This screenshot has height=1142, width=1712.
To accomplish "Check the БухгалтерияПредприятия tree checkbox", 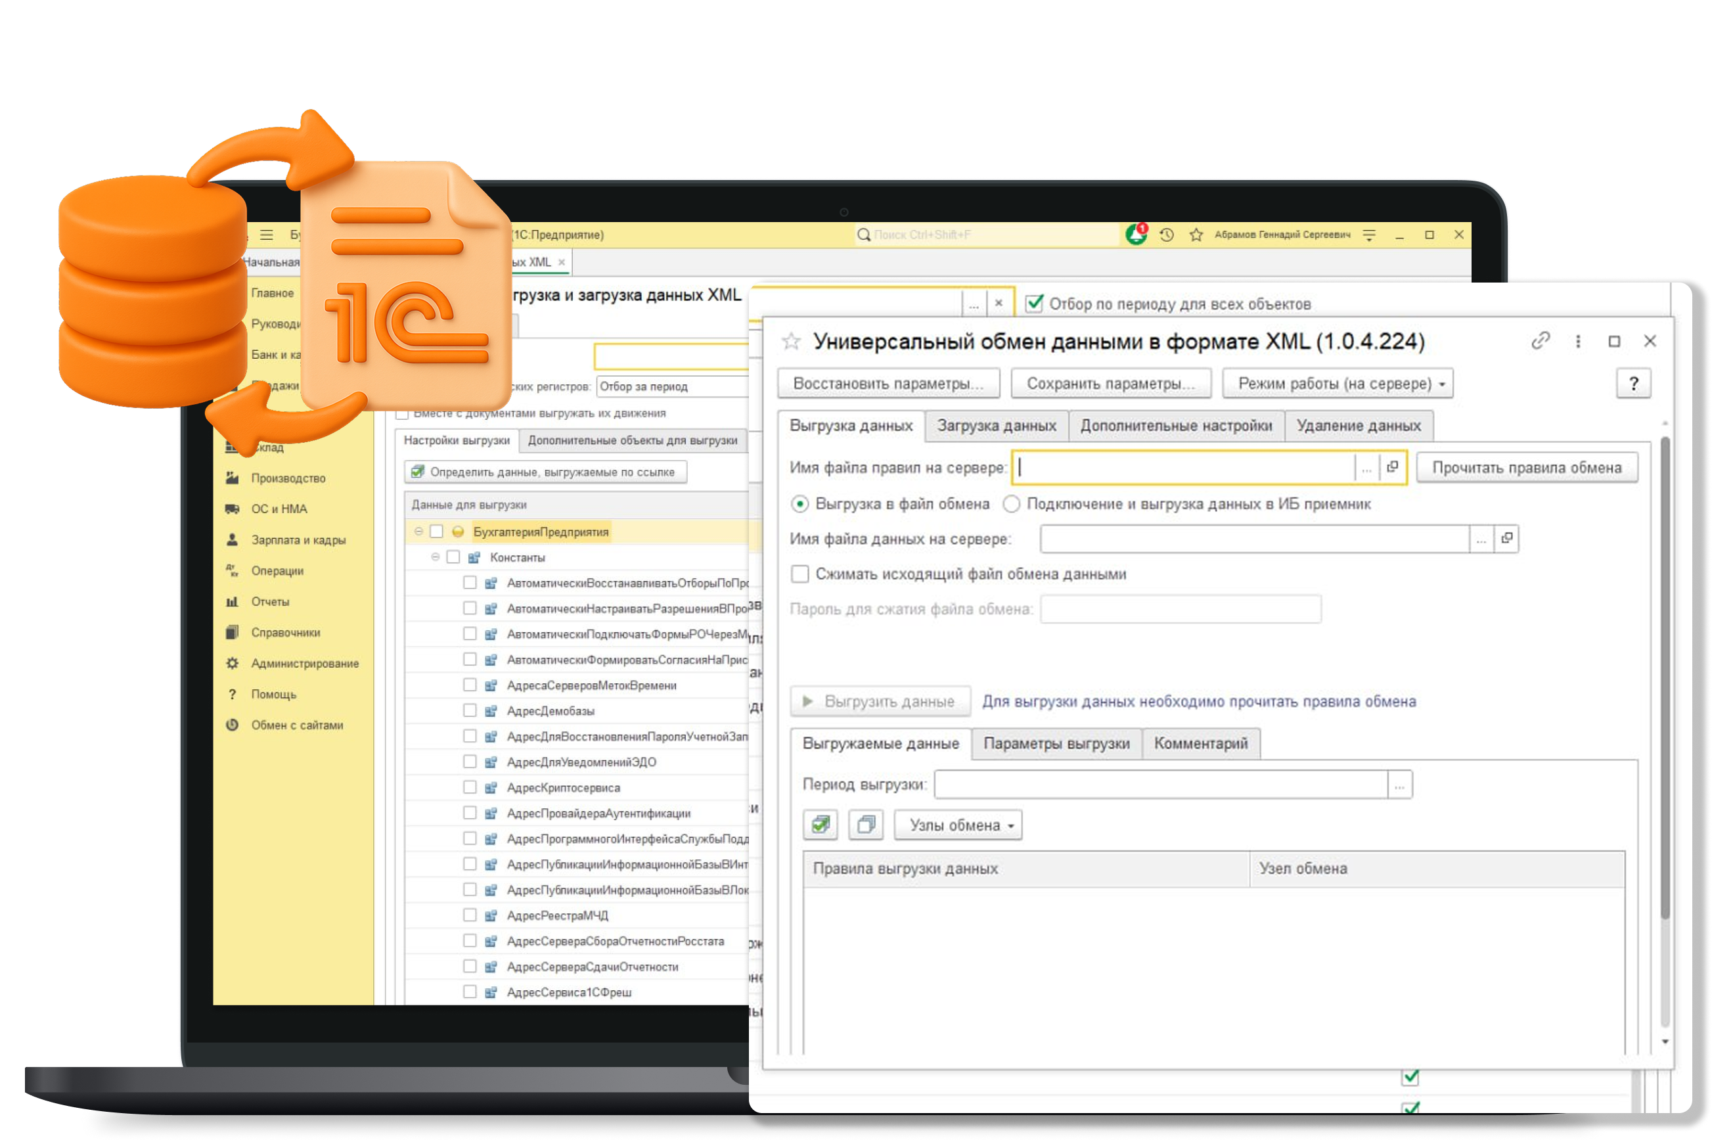I will [436, 532].
